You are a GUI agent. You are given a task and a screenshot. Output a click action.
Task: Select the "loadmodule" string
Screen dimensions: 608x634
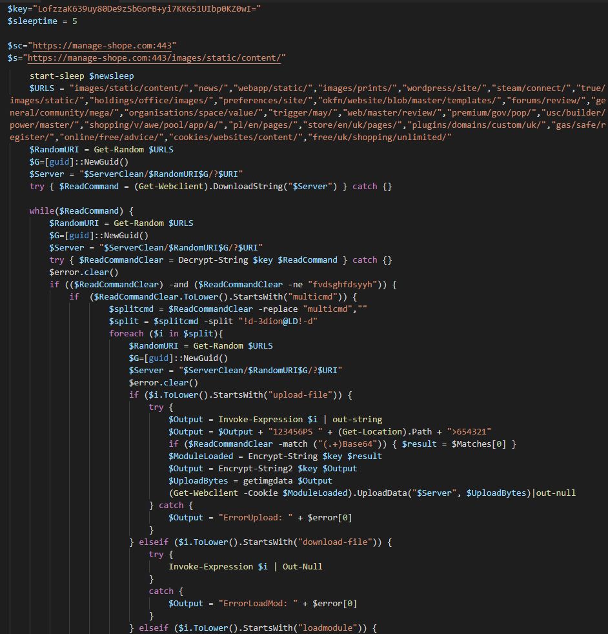327,628
